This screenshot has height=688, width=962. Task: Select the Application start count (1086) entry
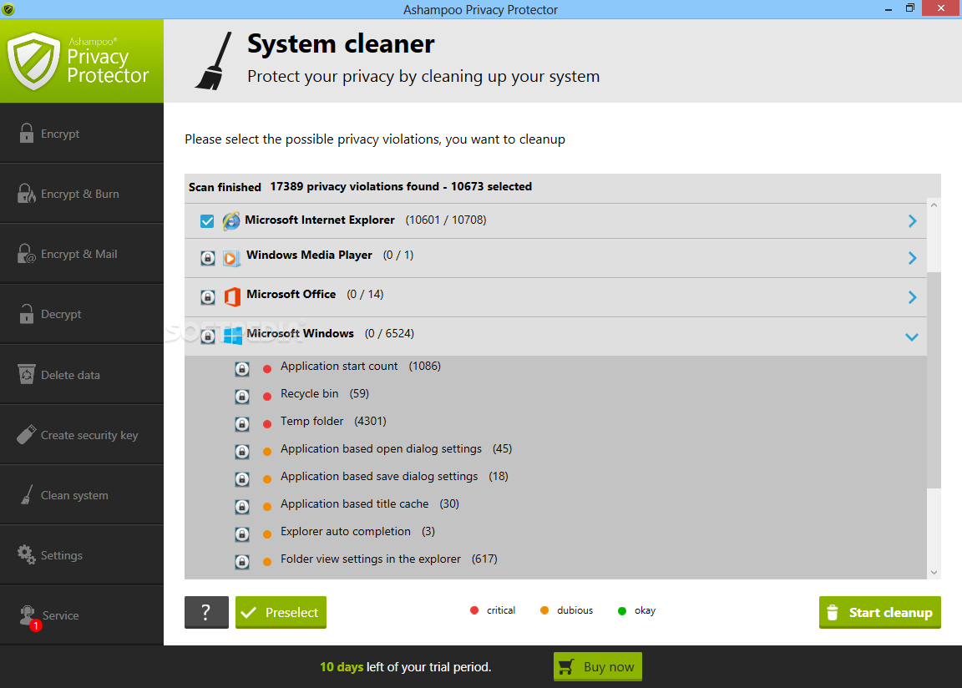click(x=361, y=366)
